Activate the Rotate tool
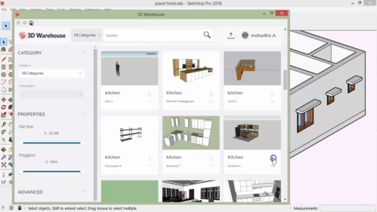 4,107
